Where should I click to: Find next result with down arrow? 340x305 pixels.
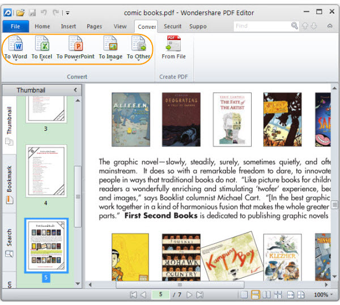point(314,26)
